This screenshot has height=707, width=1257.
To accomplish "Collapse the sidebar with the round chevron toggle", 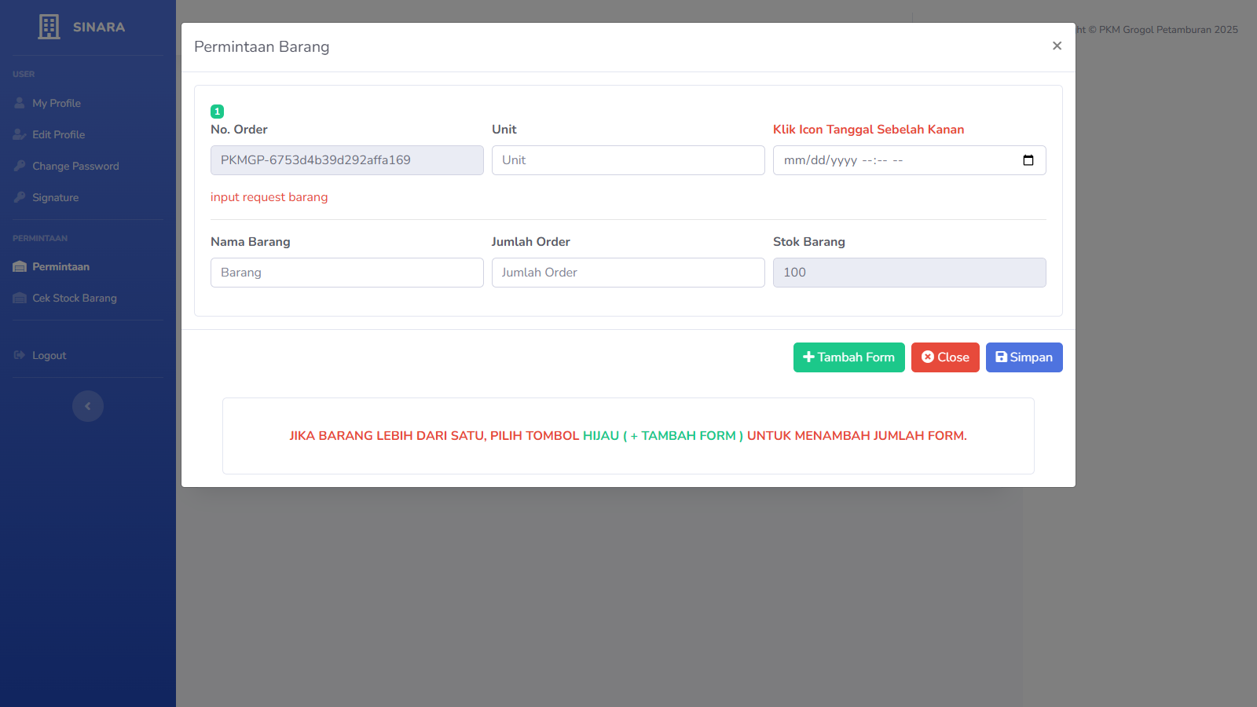I will 88,406.
